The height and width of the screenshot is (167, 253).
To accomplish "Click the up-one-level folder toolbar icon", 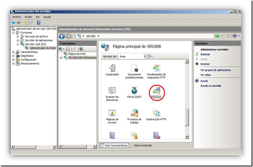I will point(26,23).
